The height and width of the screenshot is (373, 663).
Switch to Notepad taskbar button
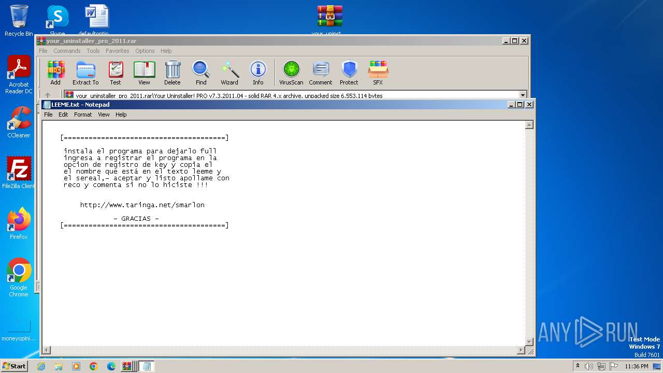146,366
